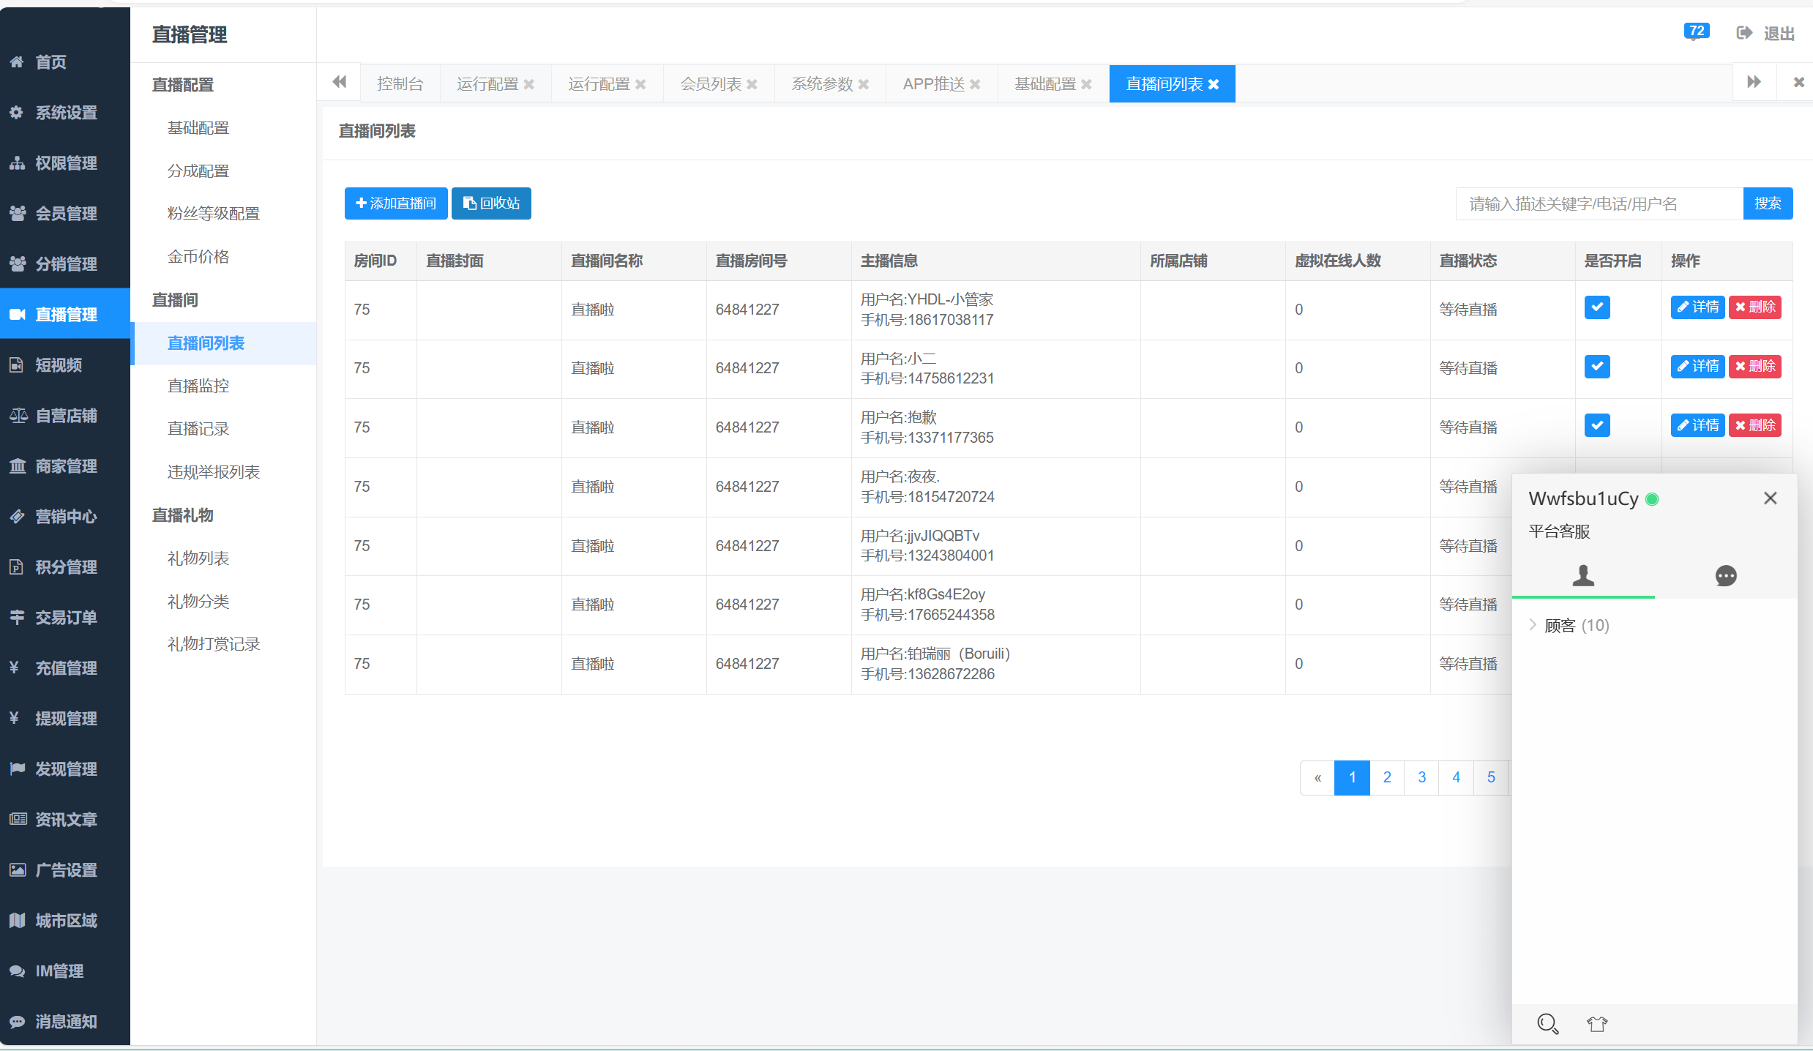Toggle 是否开启 checkbox for YHDL-小管家 row
This screenshot has height=1051, width=1813.
pos(1597,307)
